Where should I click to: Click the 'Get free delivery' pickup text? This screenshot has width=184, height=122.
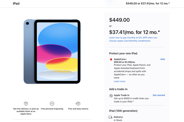pos(26,111)
